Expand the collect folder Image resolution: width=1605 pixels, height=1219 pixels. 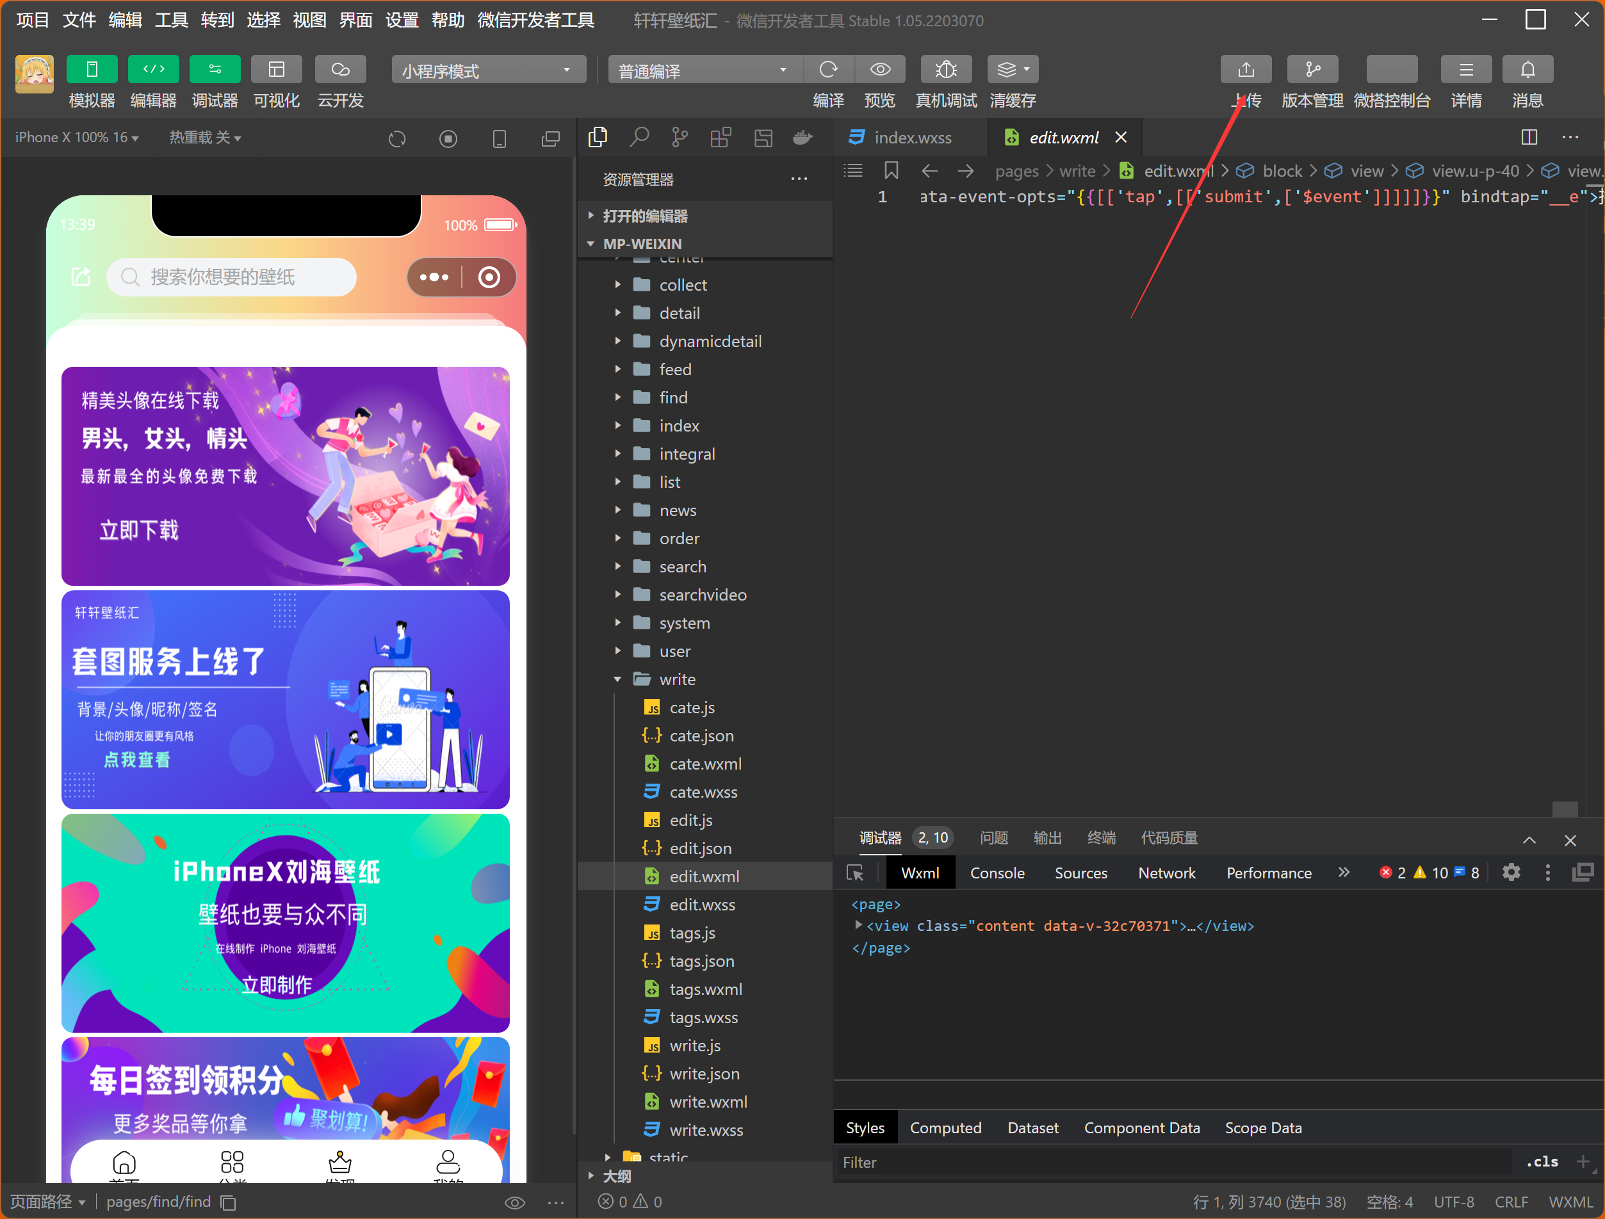[706, 285]
